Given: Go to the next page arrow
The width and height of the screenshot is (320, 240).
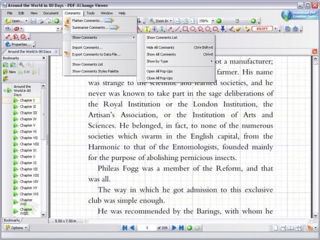Looking at the screenshot, I should pos(174,228).
